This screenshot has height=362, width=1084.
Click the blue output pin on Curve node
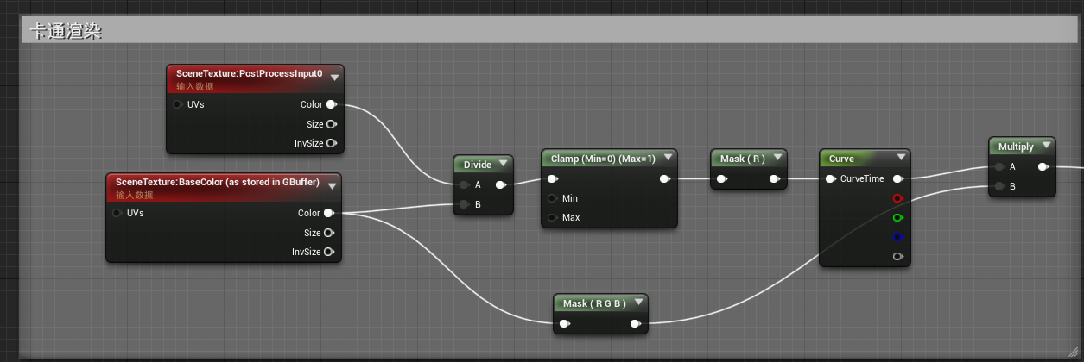point(898,236)
